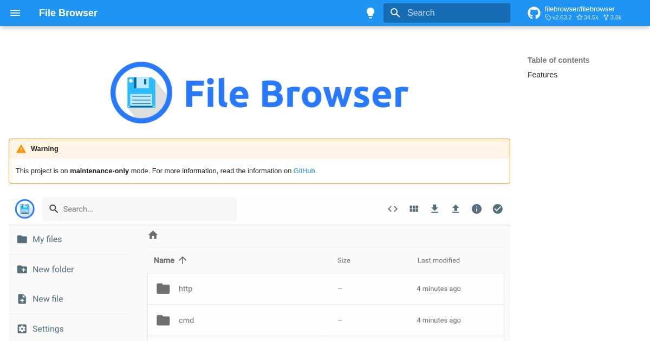This screenshot has height=341, width=650.
Task: Sort by the Name column header
Action: (x=164, y=260)
